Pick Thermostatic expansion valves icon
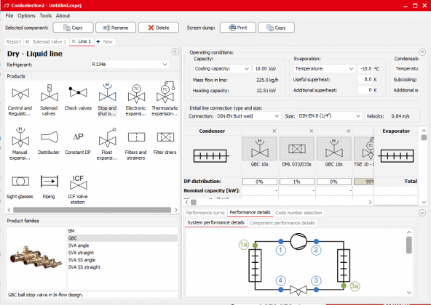Screen dimensions: 431x305 click(165, 92)
